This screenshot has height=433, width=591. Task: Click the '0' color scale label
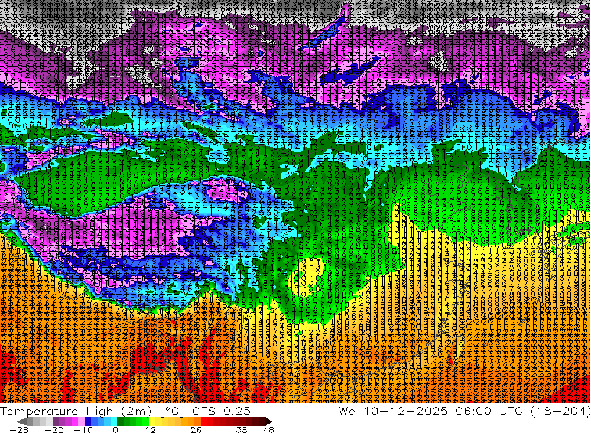[116, 429]
